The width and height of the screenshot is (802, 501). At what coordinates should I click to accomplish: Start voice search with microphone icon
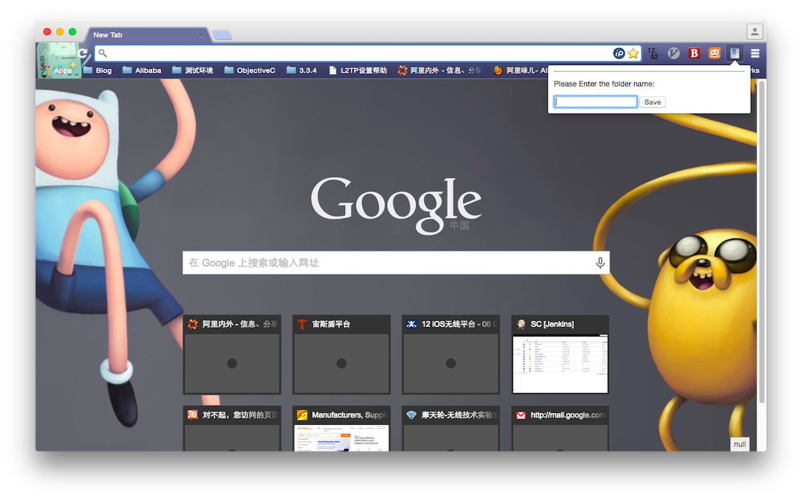600,263
